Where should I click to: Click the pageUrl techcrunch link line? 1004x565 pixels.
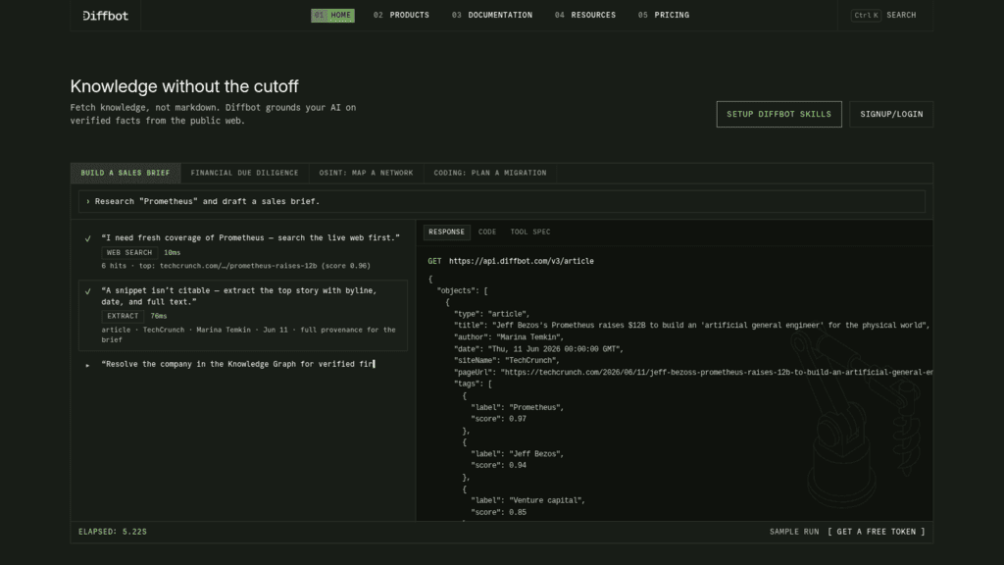point(693,373)
